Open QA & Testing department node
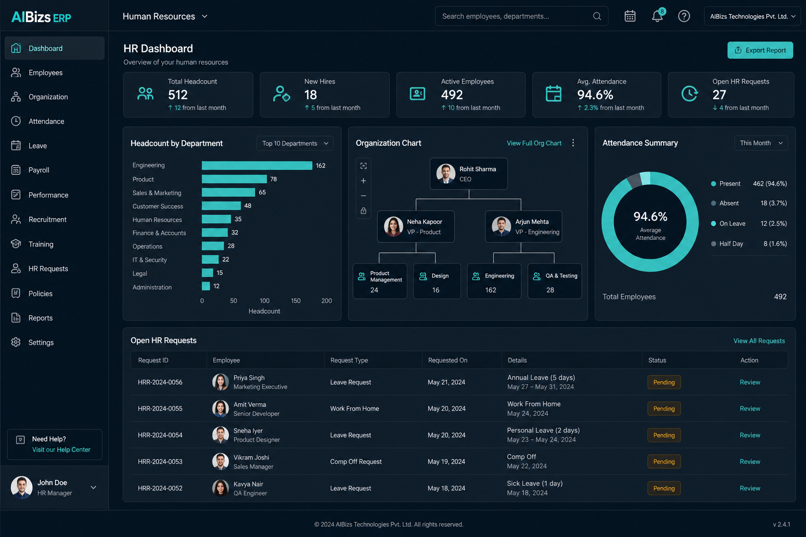The height and width of the screenshot is (537, 806). [555, 281]
